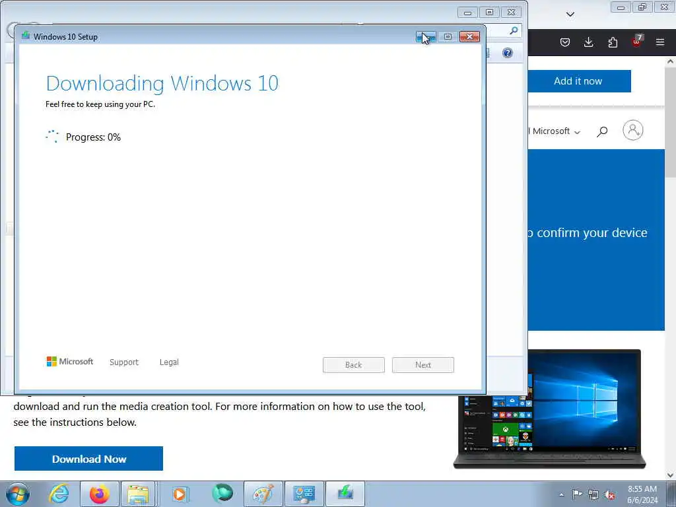Click the Back button in Setup
Screen dimensions: 676x507
pyautogui.click(x=354, y=364)
